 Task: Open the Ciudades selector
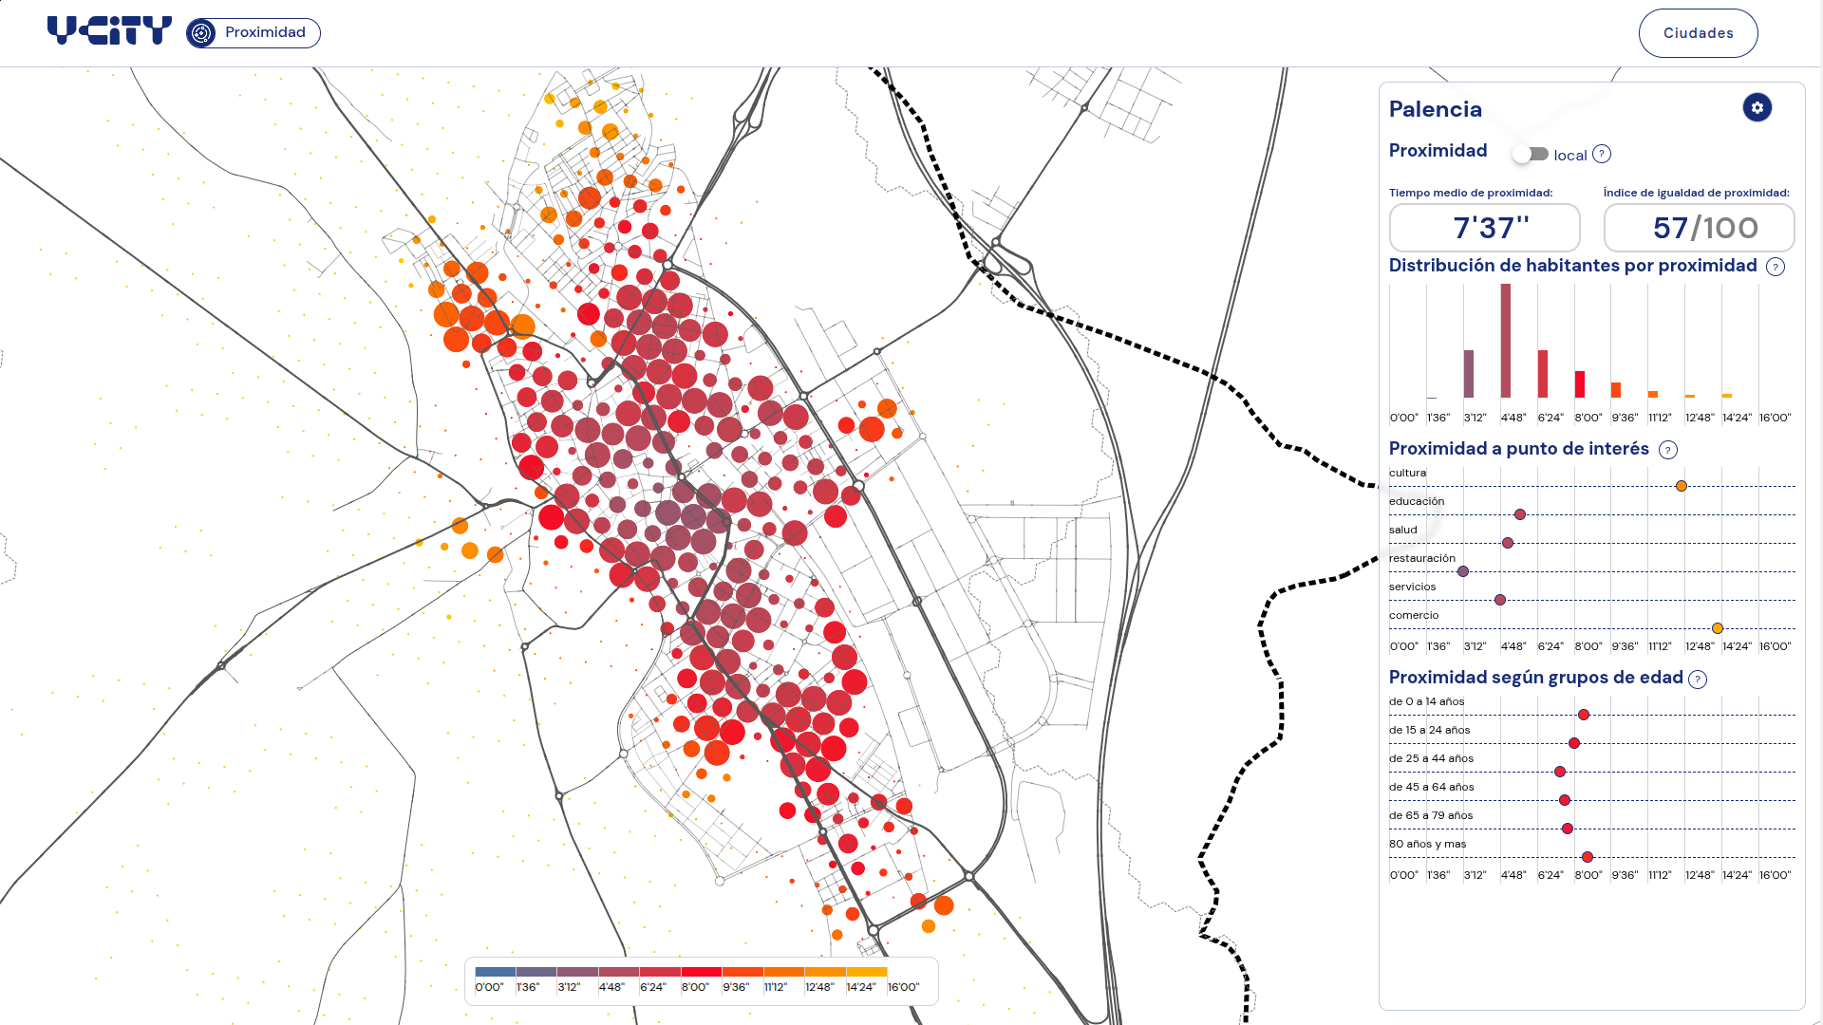pyautogui.click(x=1698, y=33)
